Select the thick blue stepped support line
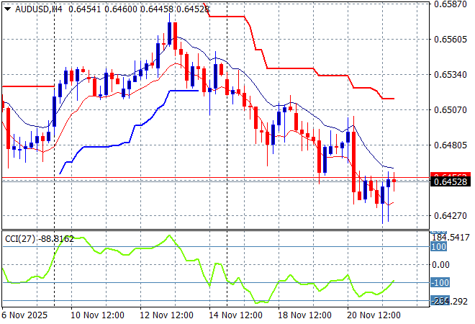The width and height of the screenshot is (475, 324). click(x=108, y=146)
